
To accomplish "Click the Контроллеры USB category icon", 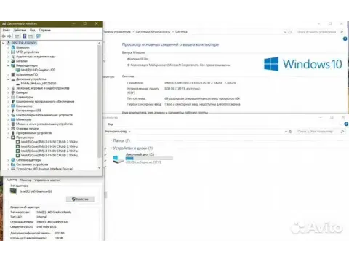I will tap(13, 111).
